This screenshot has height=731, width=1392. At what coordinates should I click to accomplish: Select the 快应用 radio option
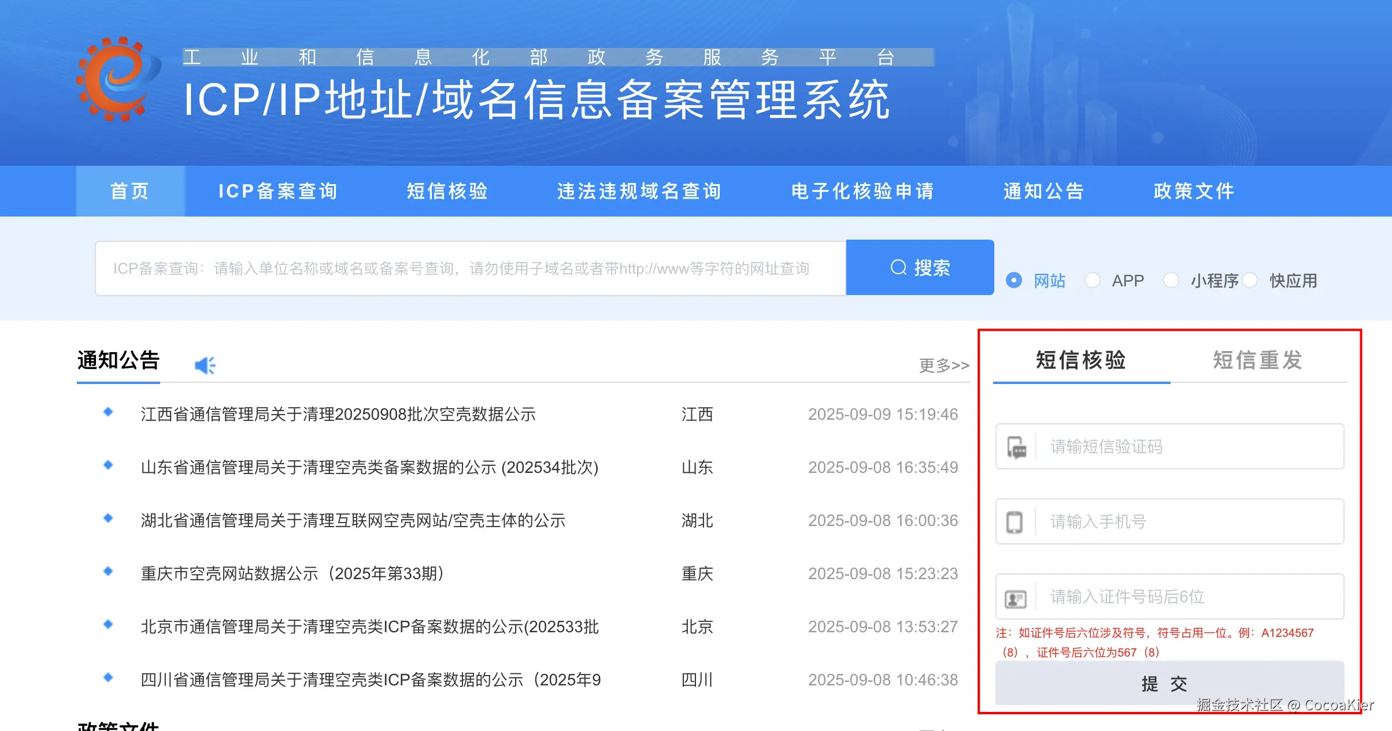[1250, 280]
